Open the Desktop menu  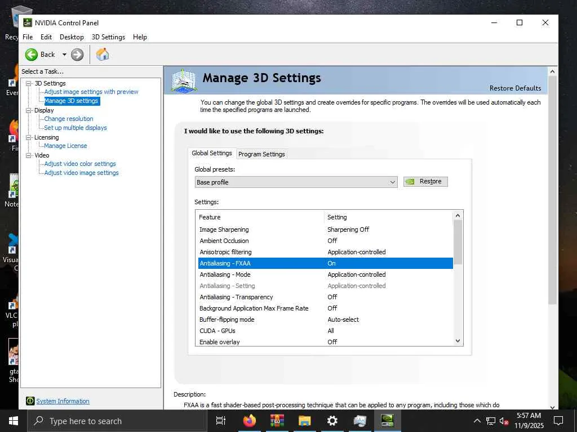tap(72, 37)
